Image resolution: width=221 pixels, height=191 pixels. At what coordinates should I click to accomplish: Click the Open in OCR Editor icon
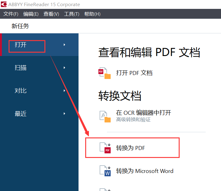click(x=105, y=117)
